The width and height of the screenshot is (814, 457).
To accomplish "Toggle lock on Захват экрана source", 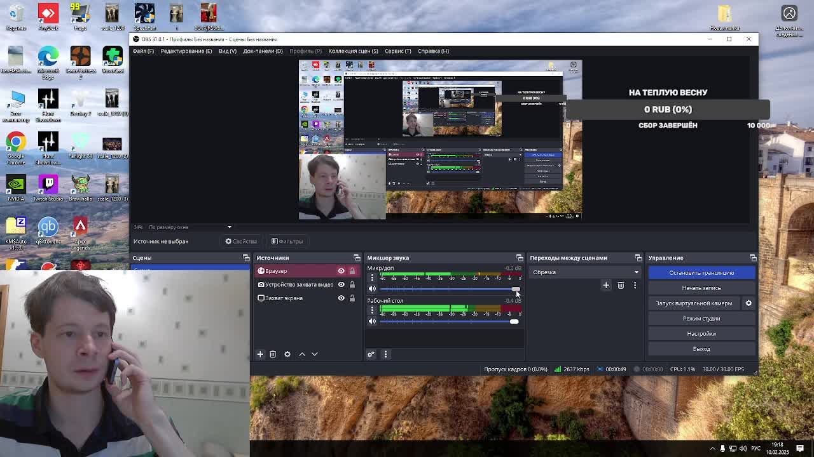I will pyautogui.click(x=352, y=298).
